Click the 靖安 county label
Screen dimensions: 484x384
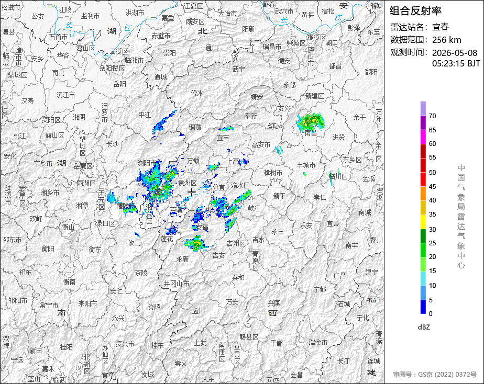[257, 97]
